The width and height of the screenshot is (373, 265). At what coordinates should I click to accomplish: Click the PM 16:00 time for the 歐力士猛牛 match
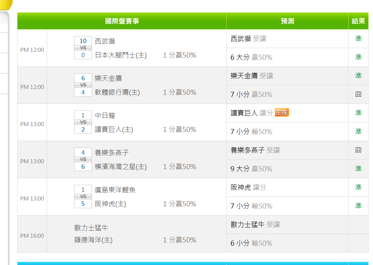pos(32,236)
